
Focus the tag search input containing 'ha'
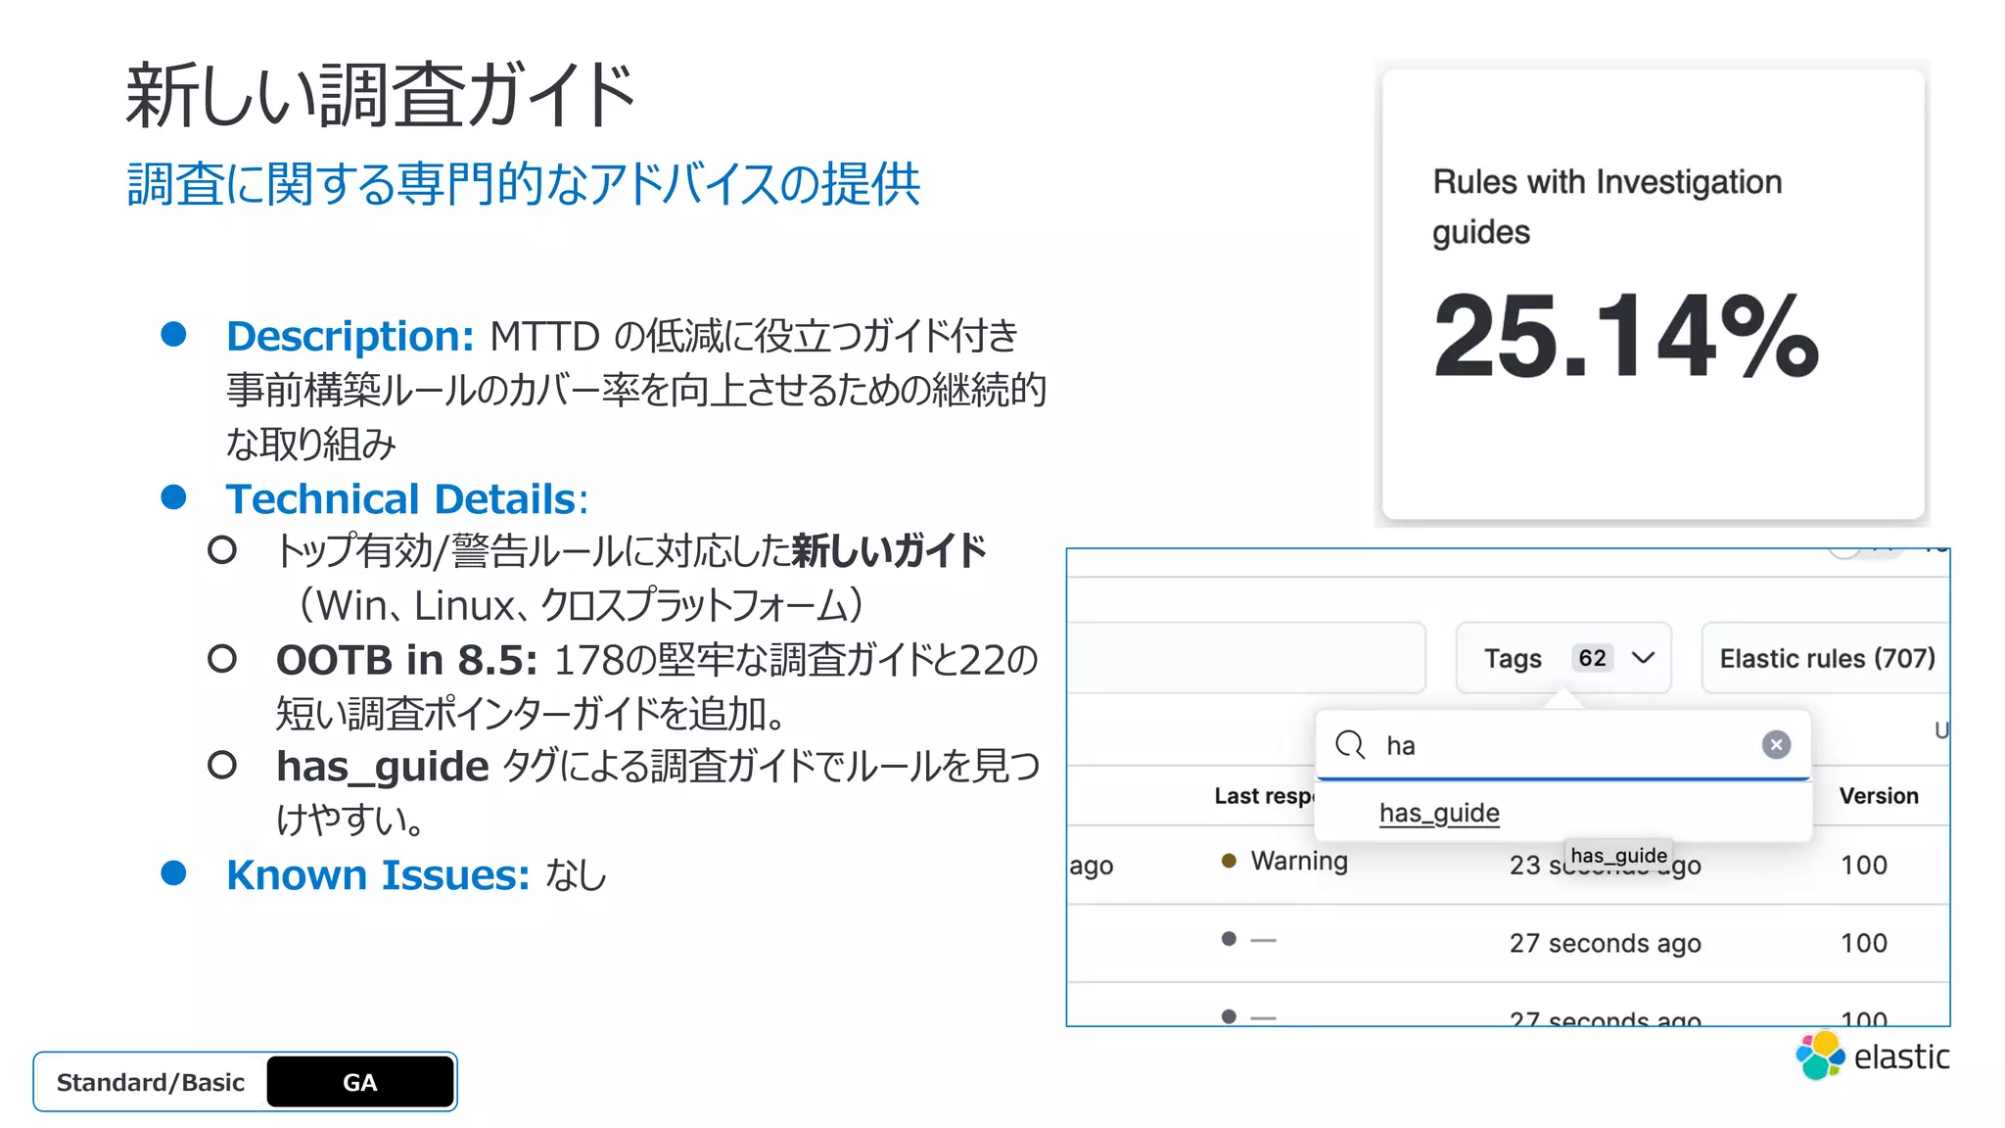click(1563, 745)
